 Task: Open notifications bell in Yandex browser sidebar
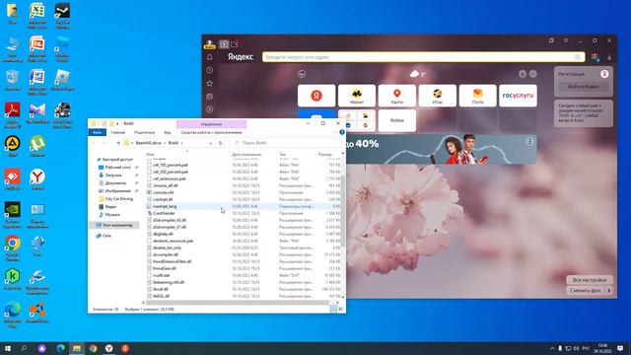pyautogui.click(x=210, y=57)
